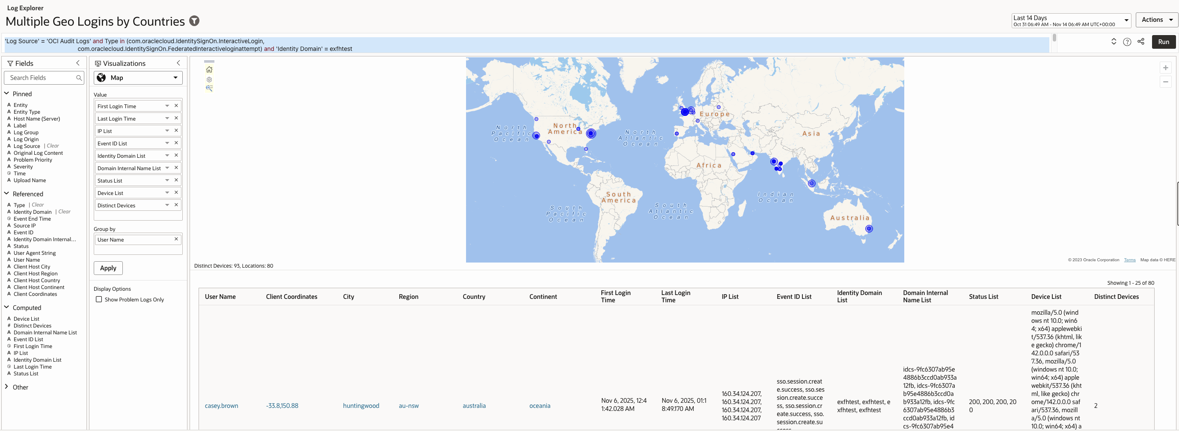Open the Actions menu
This screenshot has width=1179, height=431.
point(1156,20)
